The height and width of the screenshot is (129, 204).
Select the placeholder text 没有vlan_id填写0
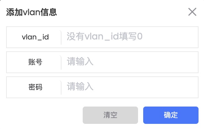pos(105,37)
